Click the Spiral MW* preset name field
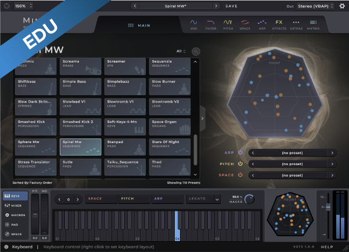This screenshot has height=252, width=349. click(x=175, y=6)
